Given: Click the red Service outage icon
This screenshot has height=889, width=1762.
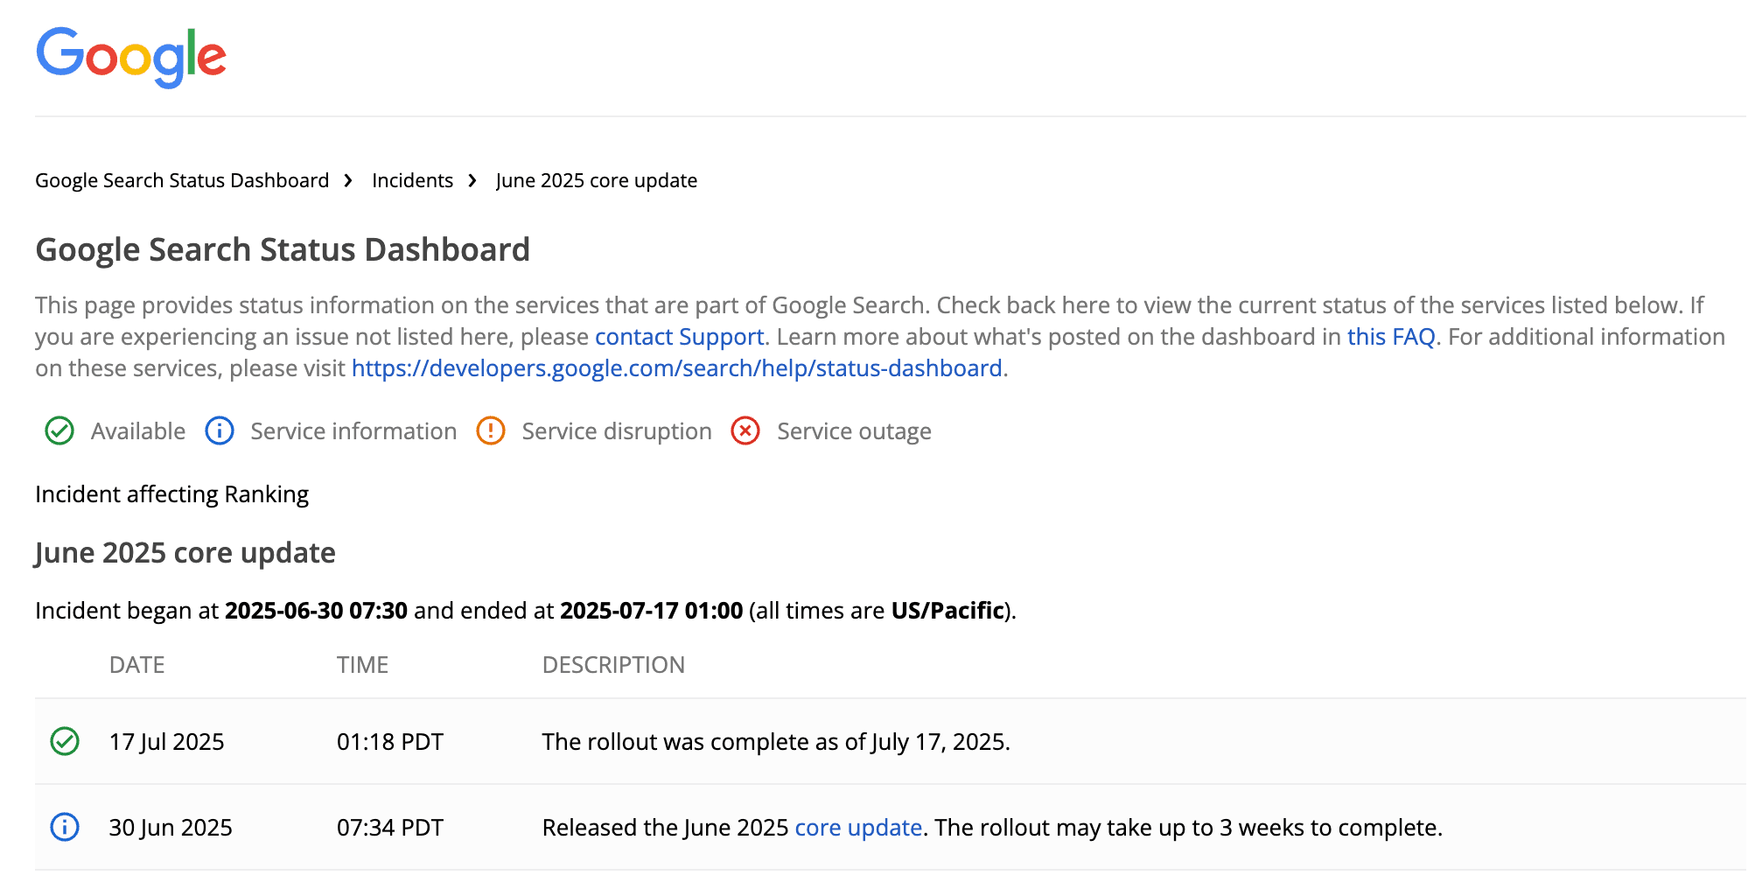Looking at the screenshot, I should pos(745,430).
